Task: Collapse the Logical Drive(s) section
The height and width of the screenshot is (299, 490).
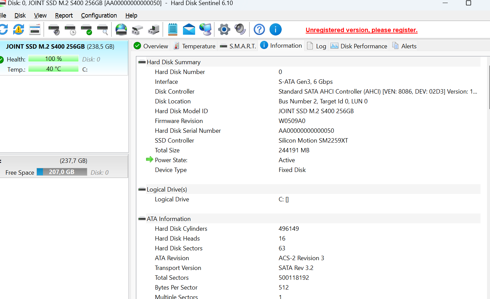Action: (142, 190)
